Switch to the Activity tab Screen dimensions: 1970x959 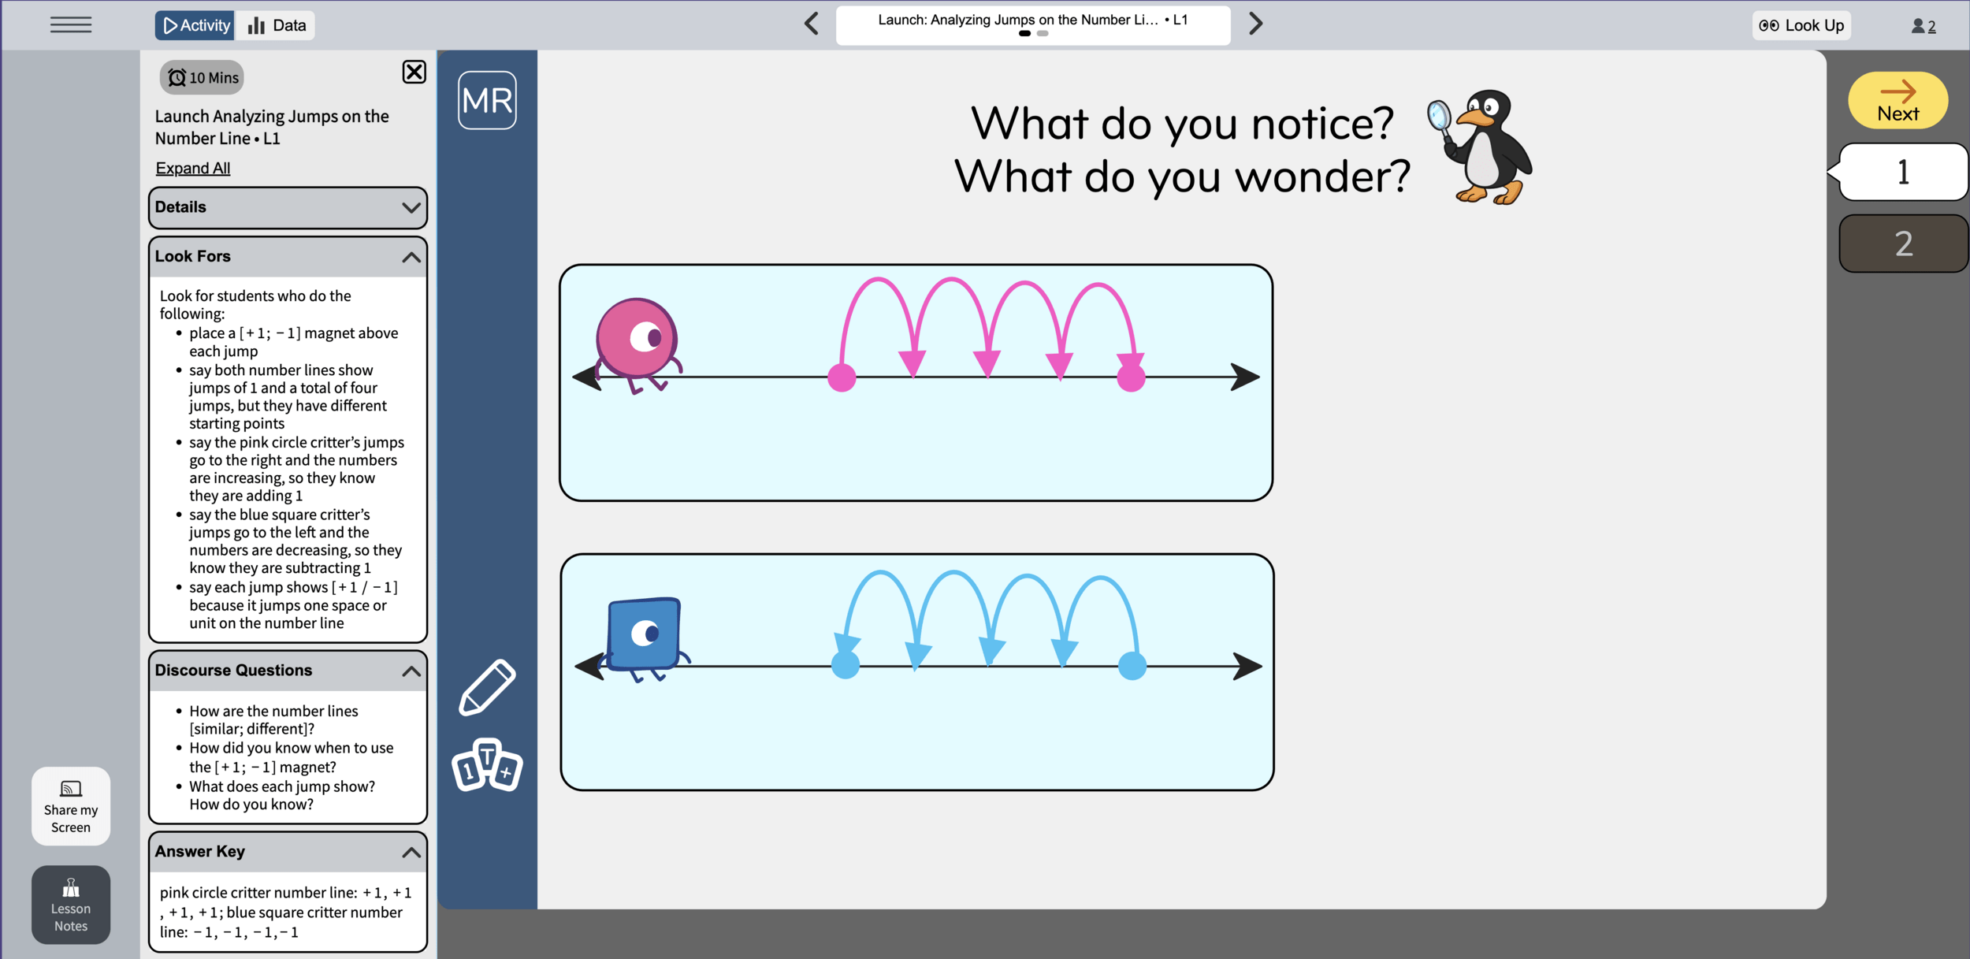(x=195, y=25)
